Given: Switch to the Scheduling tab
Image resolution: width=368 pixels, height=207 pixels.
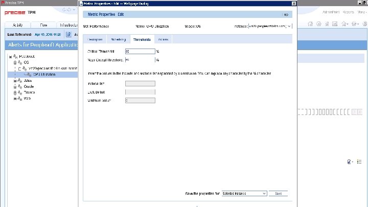Looking at the screenshot, I should coord(118,39).
